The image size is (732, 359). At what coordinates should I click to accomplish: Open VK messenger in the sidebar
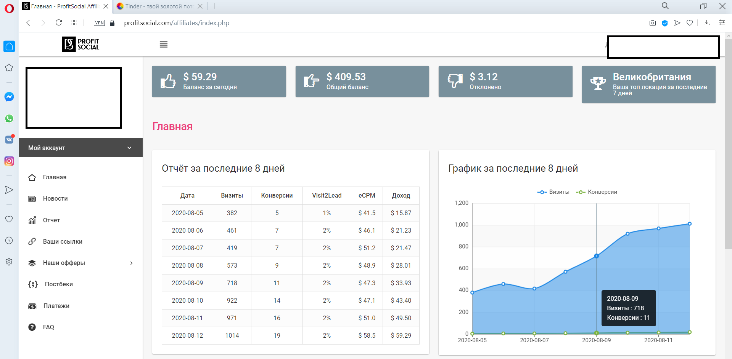9,140
